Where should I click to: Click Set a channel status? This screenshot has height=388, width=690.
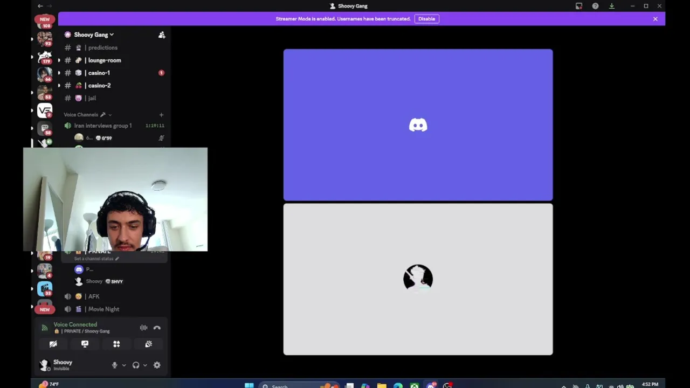click(96, 259)
